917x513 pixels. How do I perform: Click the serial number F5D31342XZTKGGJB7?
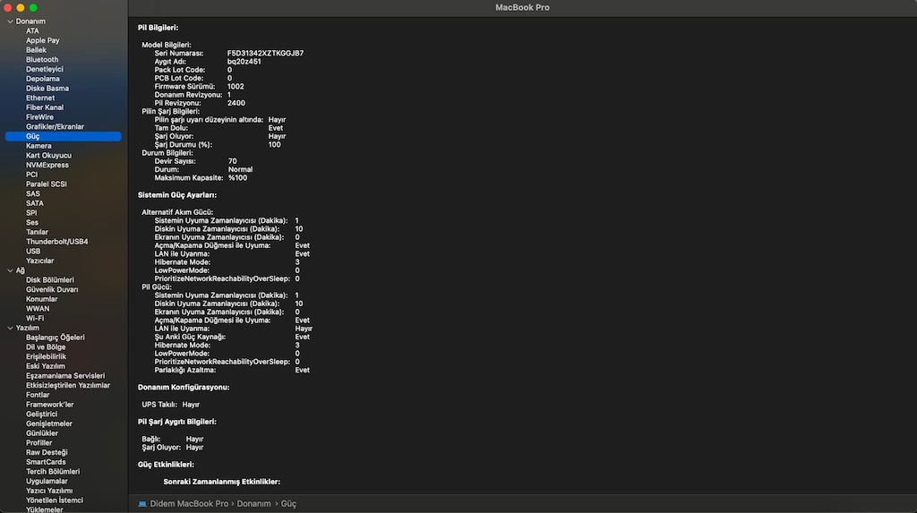pyautogui.click(x=265, y=53)
